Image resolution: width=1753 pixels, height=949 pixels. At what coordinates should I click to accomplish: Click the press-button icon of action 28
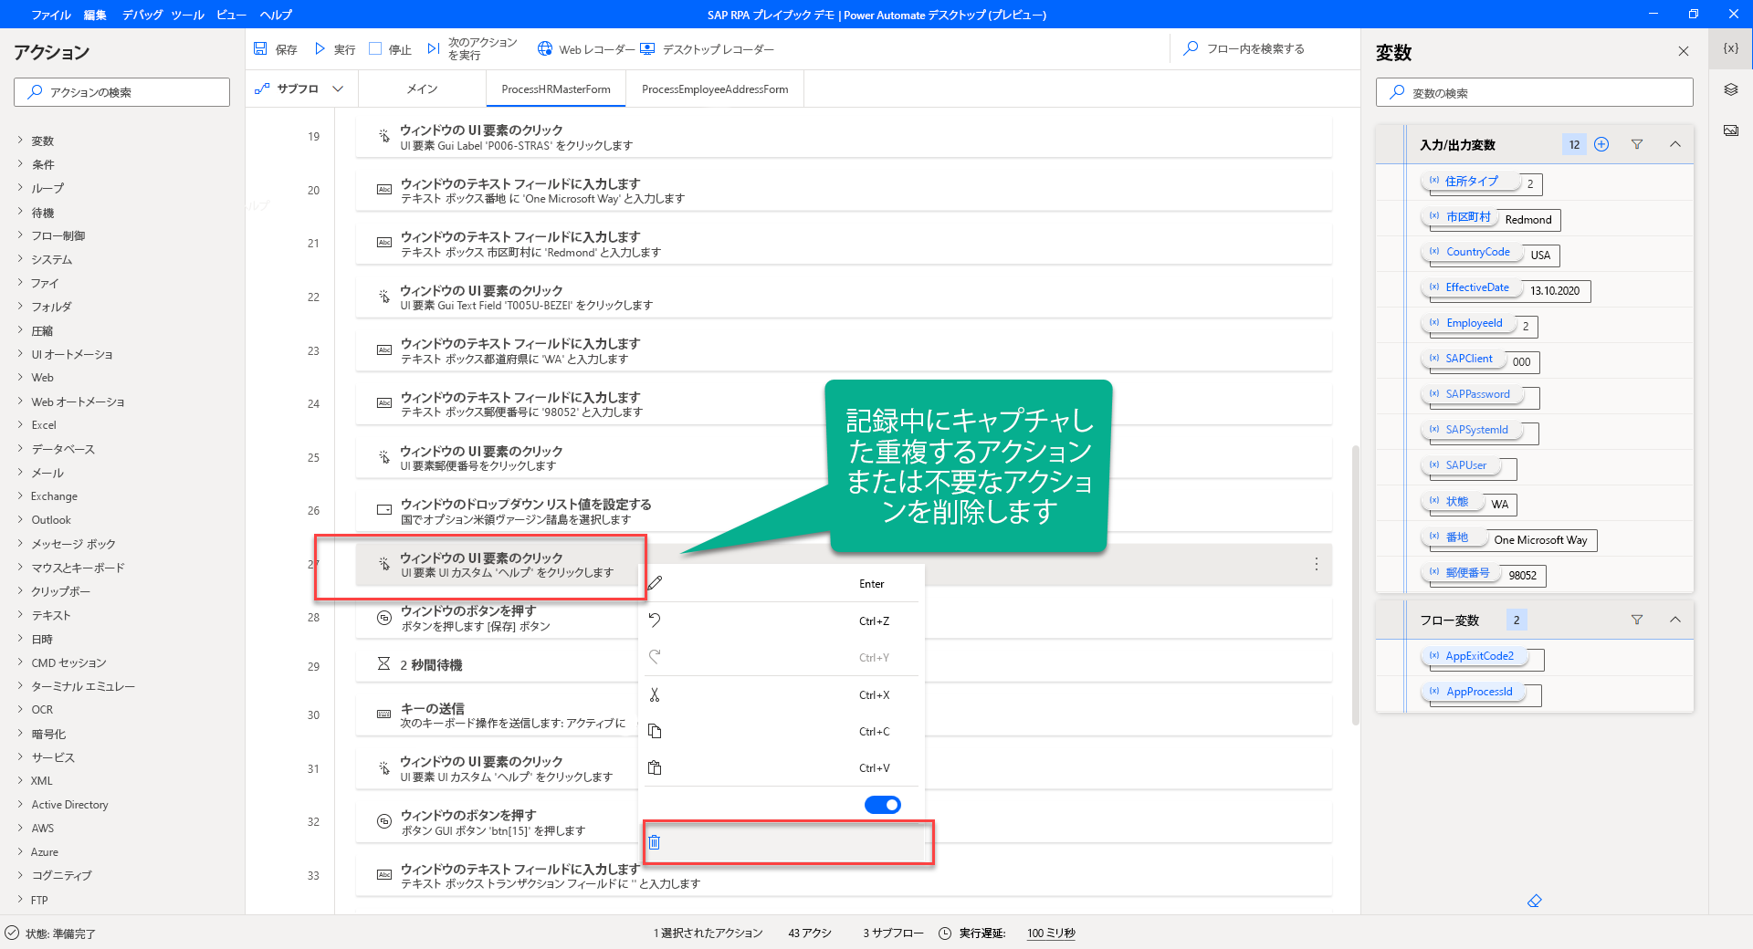pos(384,618)
